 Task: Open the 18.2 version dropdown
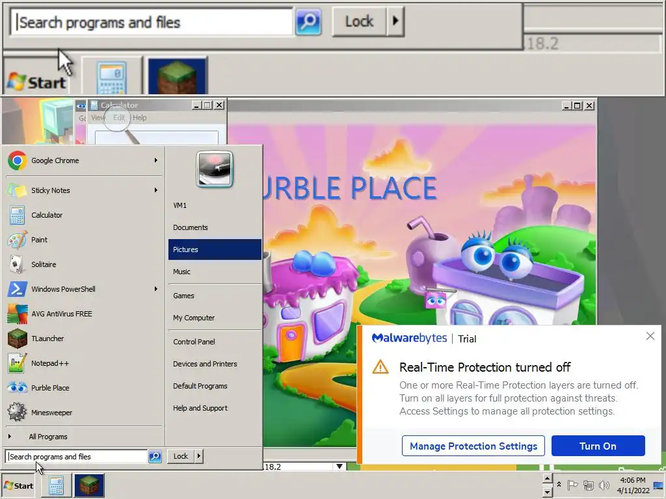click(x=340, y=467)
